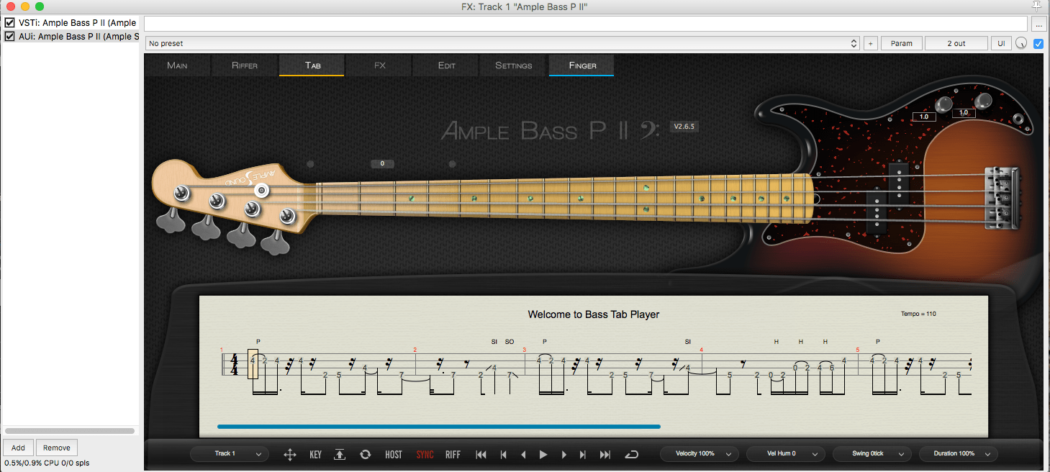
Task: Open the FX tab
Action: click(380, 65)
